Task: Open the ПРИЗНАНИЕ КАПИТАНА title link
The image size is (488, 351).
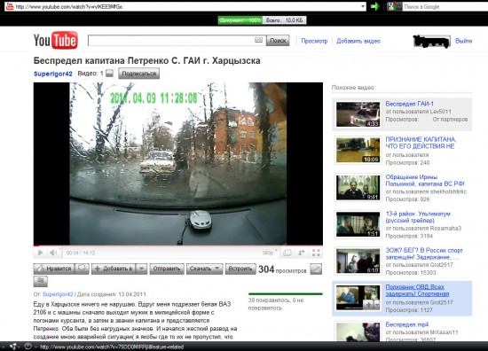Action: click(x=421, y=143)
